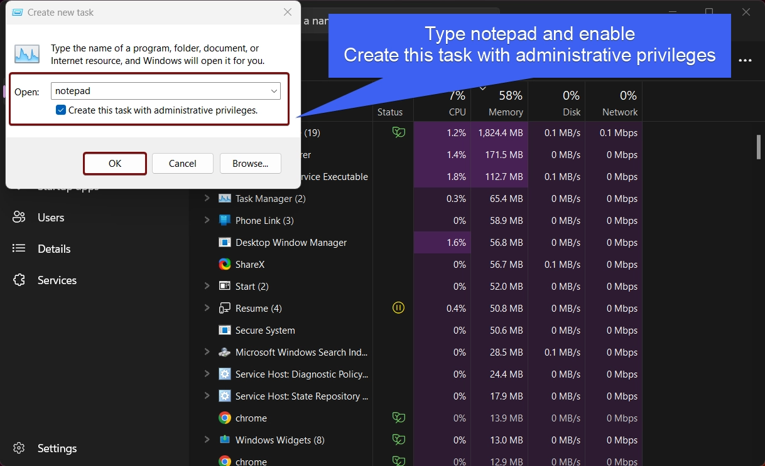Click the Task Manager process icon
This screenshot has height=466, width=765.
point(225,199)
